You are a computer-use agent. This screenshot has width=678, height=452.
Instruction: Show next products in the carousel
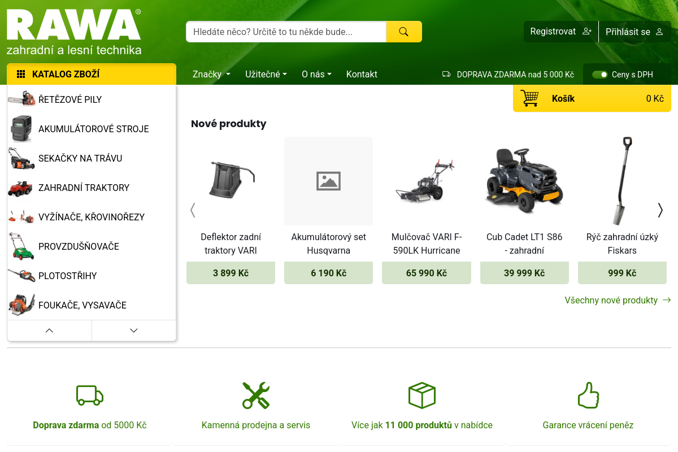660,210
